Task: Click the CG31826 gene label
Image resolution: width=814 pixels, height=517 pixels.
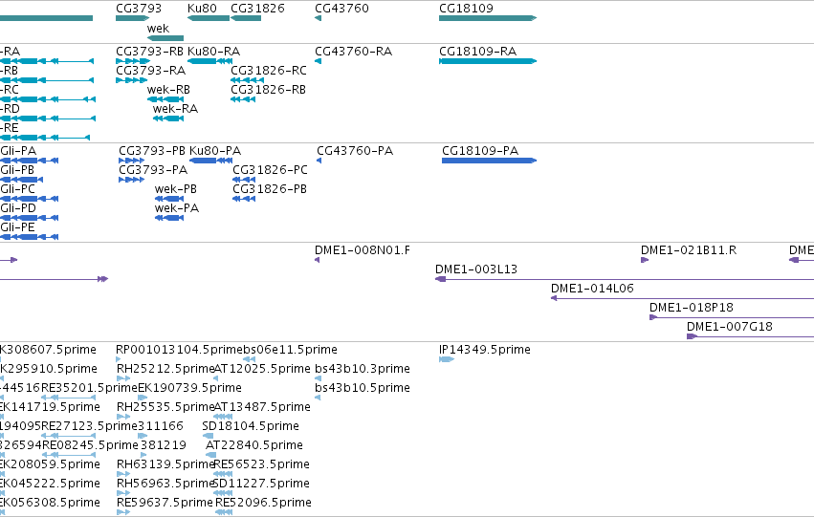Action: pos(257,9)
